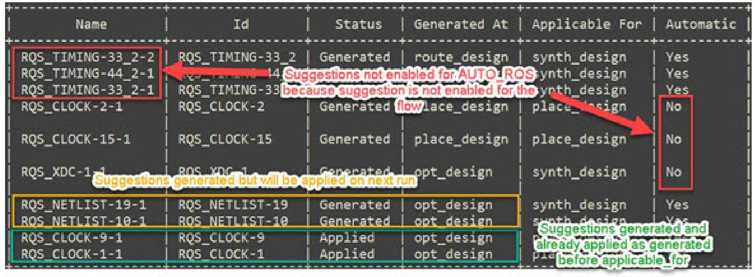Click the Status column header
The height and width of the screenshot is (277, 755).
pos(358,24)
